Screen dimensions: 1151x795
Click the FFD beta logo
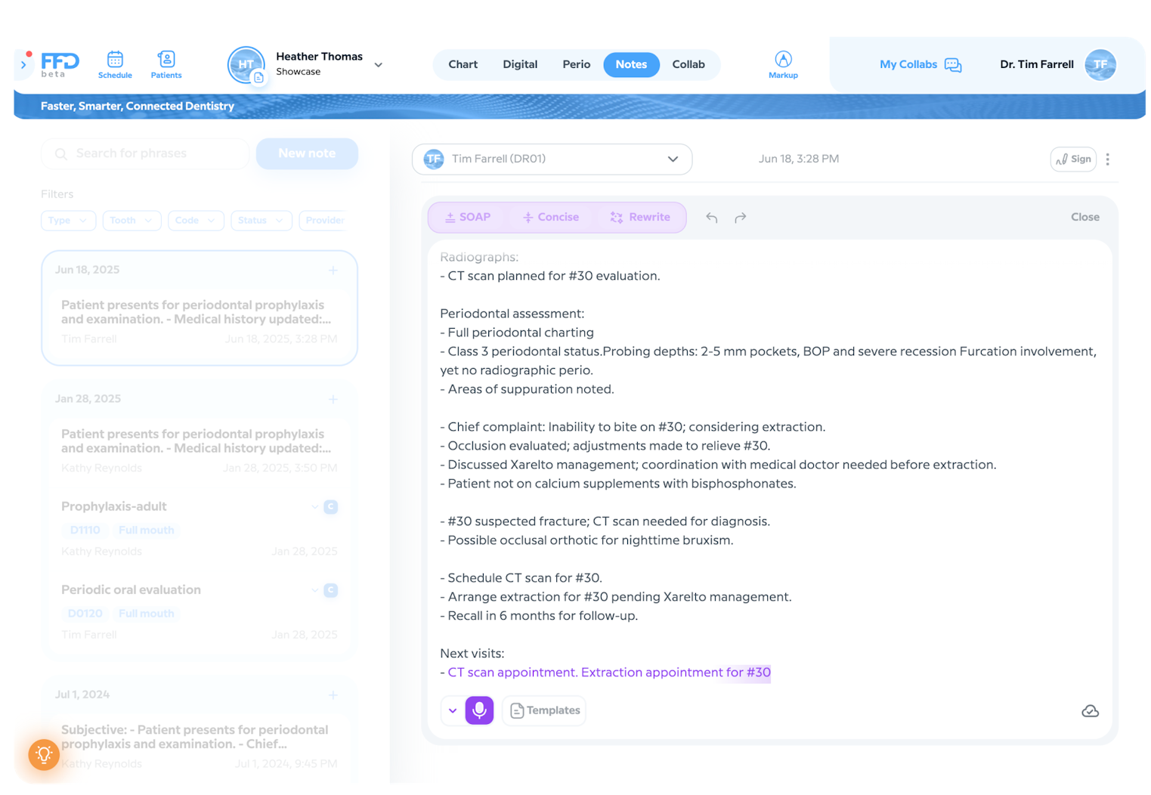coord(60,64)
